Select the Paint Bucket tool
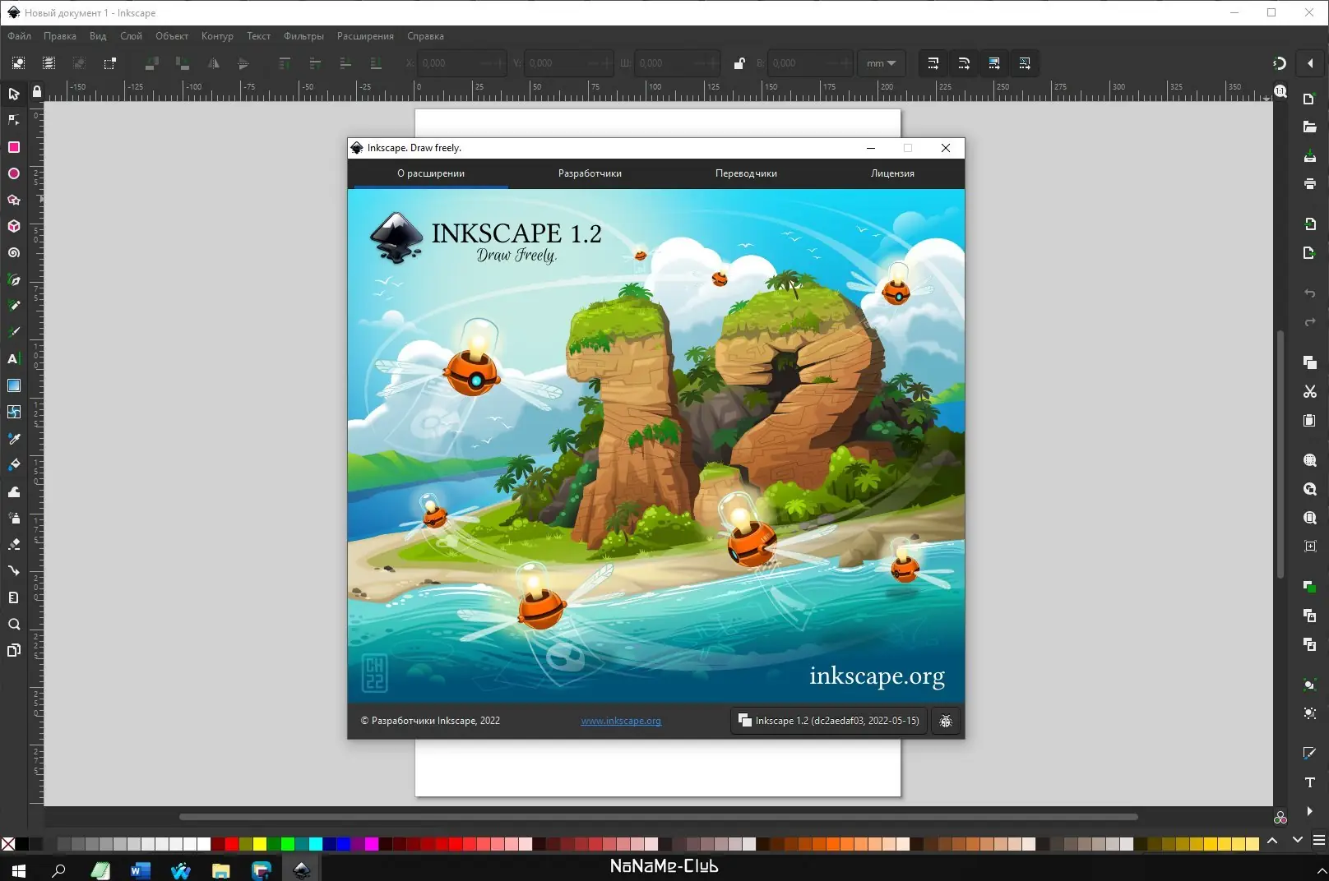Viewport: 1329px width, 881px height. pyautogui.click(x=14, y=465)
